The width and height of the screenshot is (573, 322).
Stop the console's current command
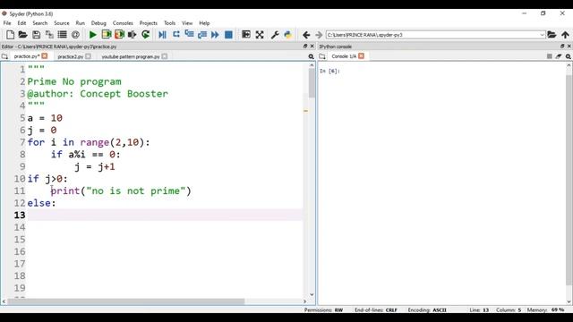pos(549,56)
